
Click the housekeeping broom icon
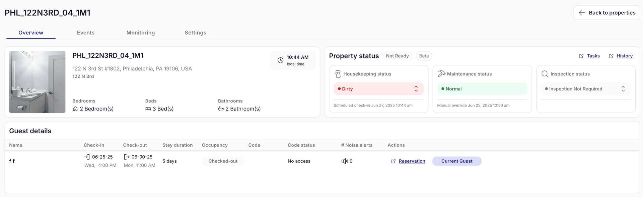pos(338,74)
